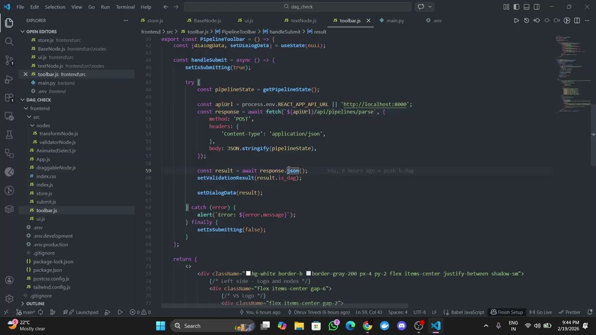The image size is (596, 335).
Task: Click the Split Editor Right icon
Action: tap(577, 20)
